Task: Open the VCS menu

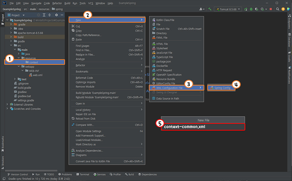Action: click(91, 3)
